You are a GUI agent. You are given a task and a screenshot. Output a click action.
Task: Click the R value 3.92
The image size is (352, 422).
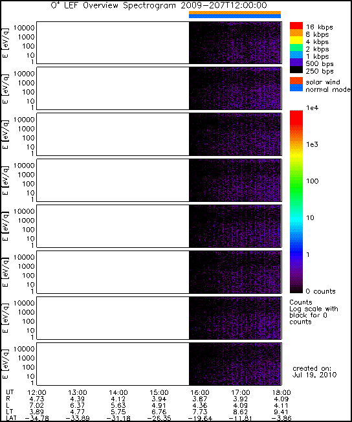coord(241,399)
